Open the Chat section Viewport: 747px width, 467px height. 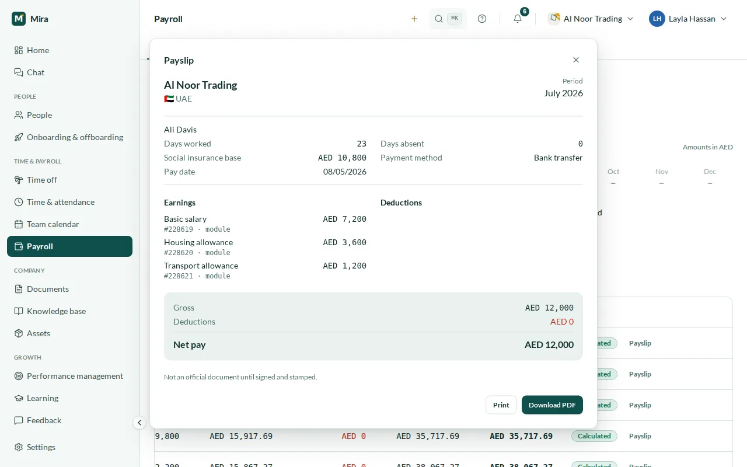point(69,72)
